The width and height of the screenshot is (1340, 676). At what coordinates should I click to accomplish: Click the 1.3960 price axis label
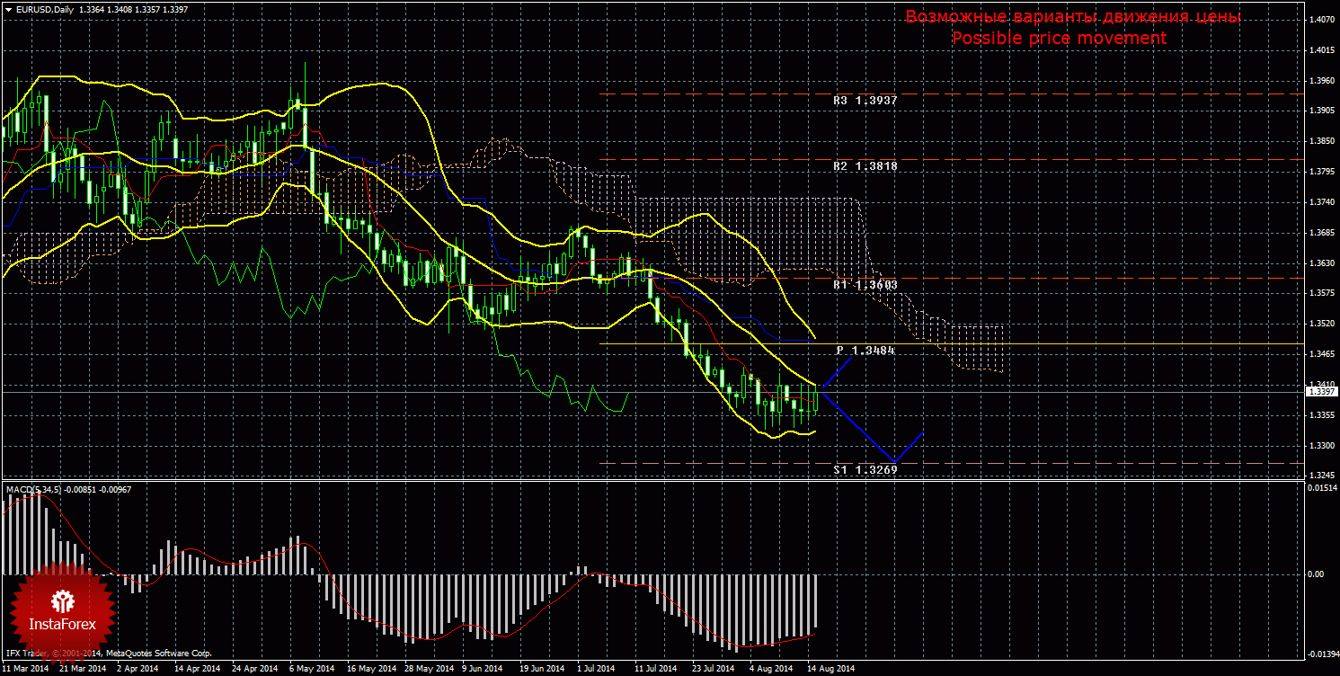pos(1322,80)
